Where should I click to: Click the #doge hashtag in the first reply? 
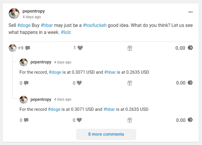[x=55, y=72]
